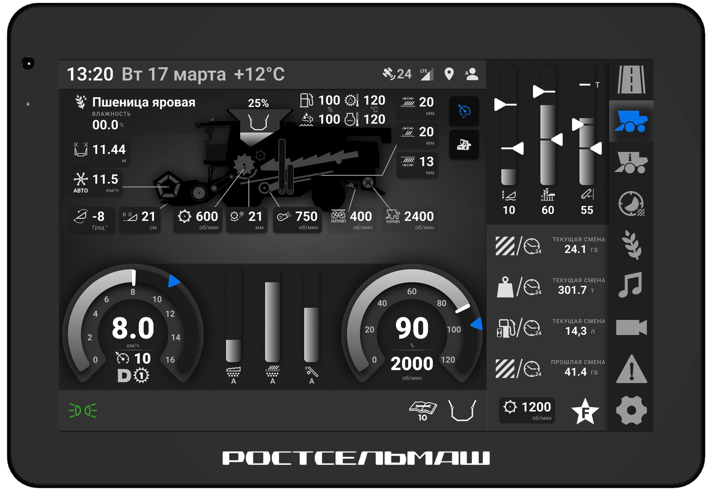Click cutting height 21 см tile

(140, 220)
